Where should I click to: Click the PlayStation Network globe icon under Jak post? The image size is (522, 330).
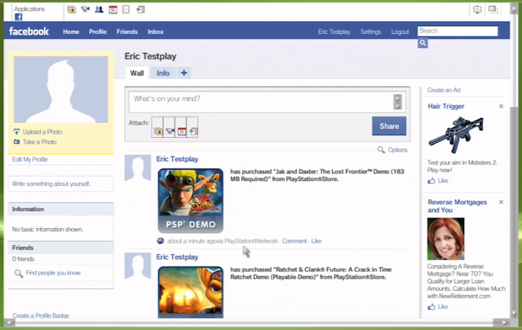click(x=161, y=240)
